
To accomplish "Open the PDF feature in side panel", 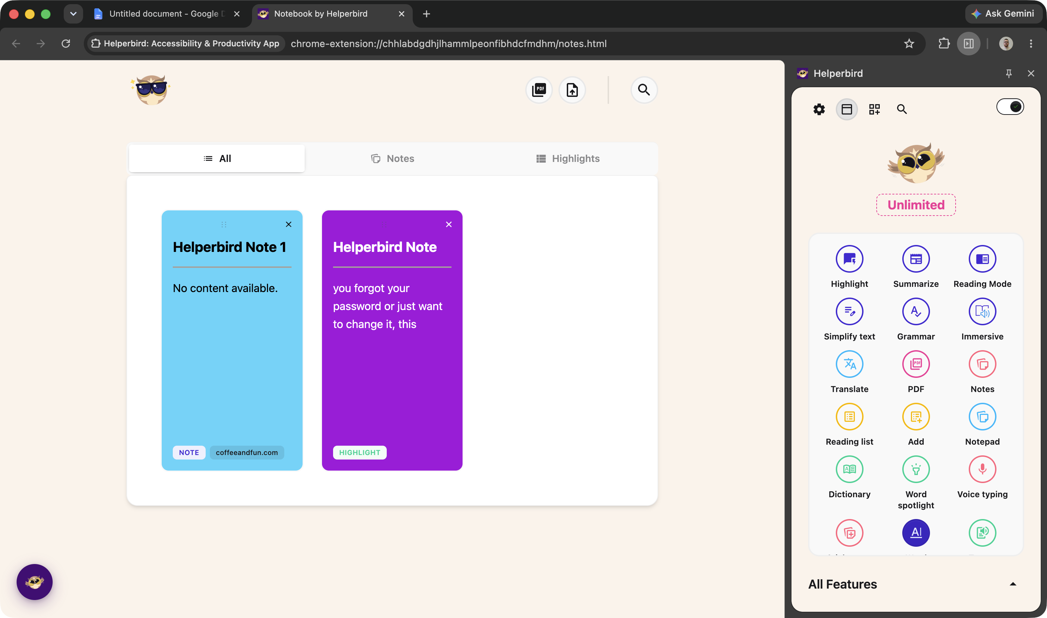I will [916, 364].
